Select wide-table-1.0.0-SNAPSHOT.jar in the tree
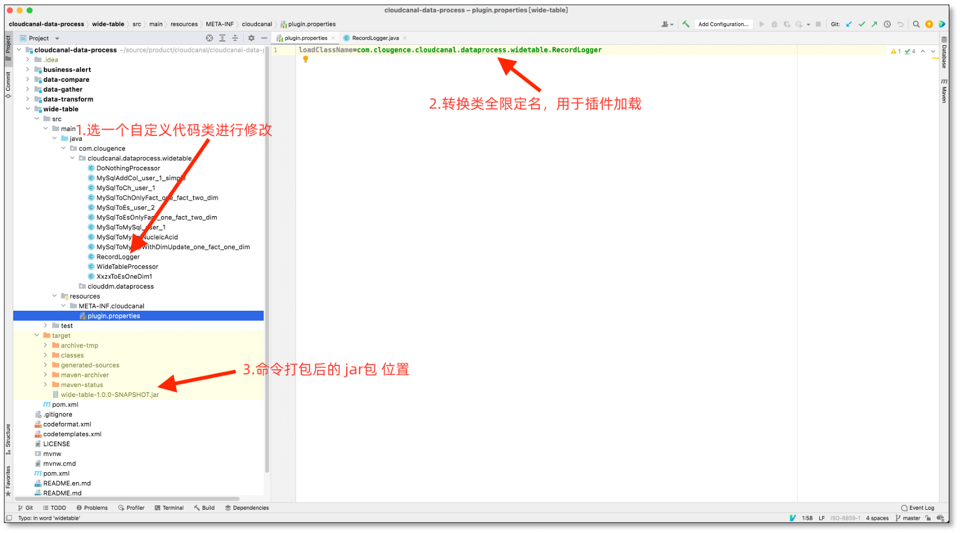Screen dimensions: 960x533 tap(110, 395)
